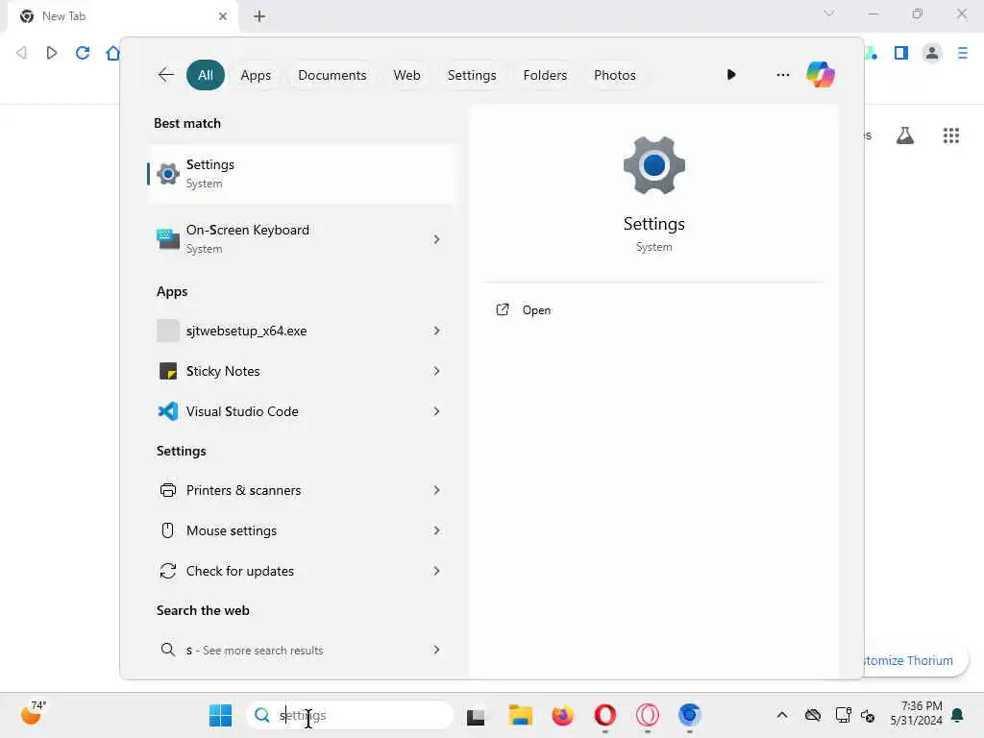Open Settings best match result

301,174
